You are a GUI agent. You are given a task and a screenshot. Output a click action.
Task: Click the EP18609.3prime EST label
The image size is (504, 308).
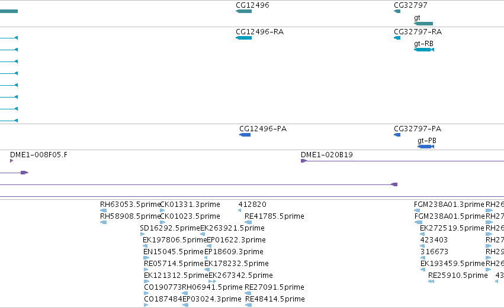(x=234, y=252)
